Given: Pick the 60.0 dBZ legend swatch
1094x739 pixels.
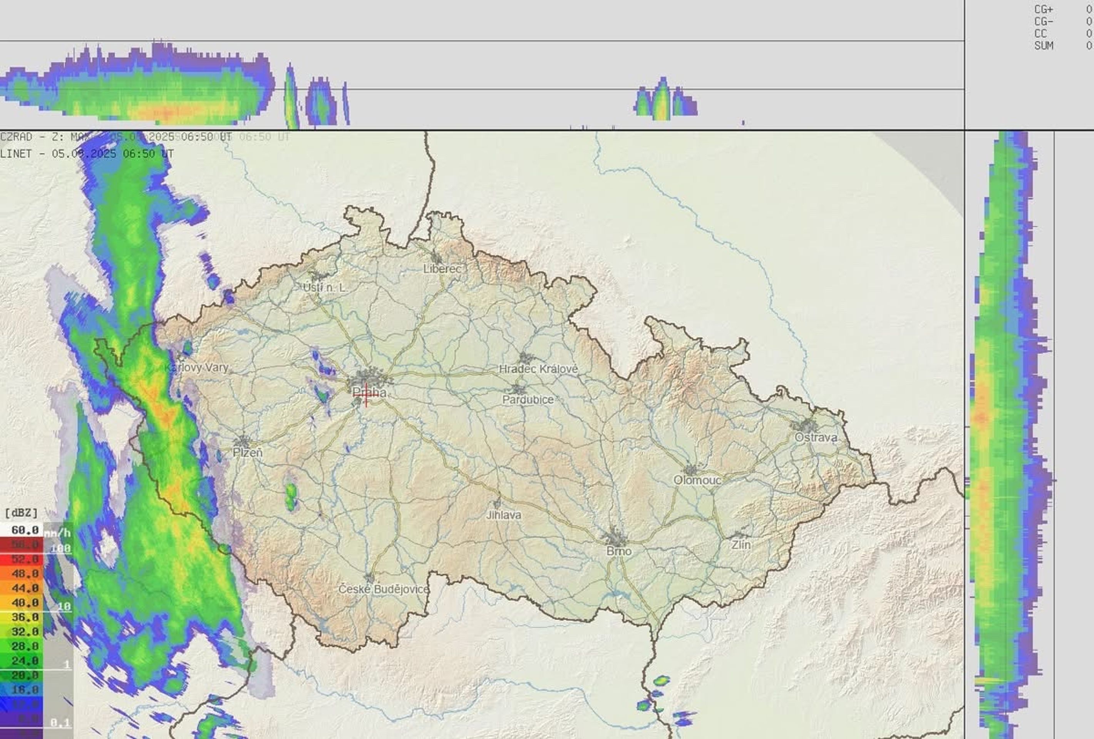Looking at the screenshot, I should coord(21,530).
